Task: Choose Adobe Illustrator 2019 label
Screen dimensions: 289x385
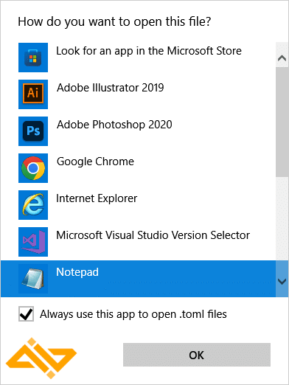Action: tap(111, 88)
